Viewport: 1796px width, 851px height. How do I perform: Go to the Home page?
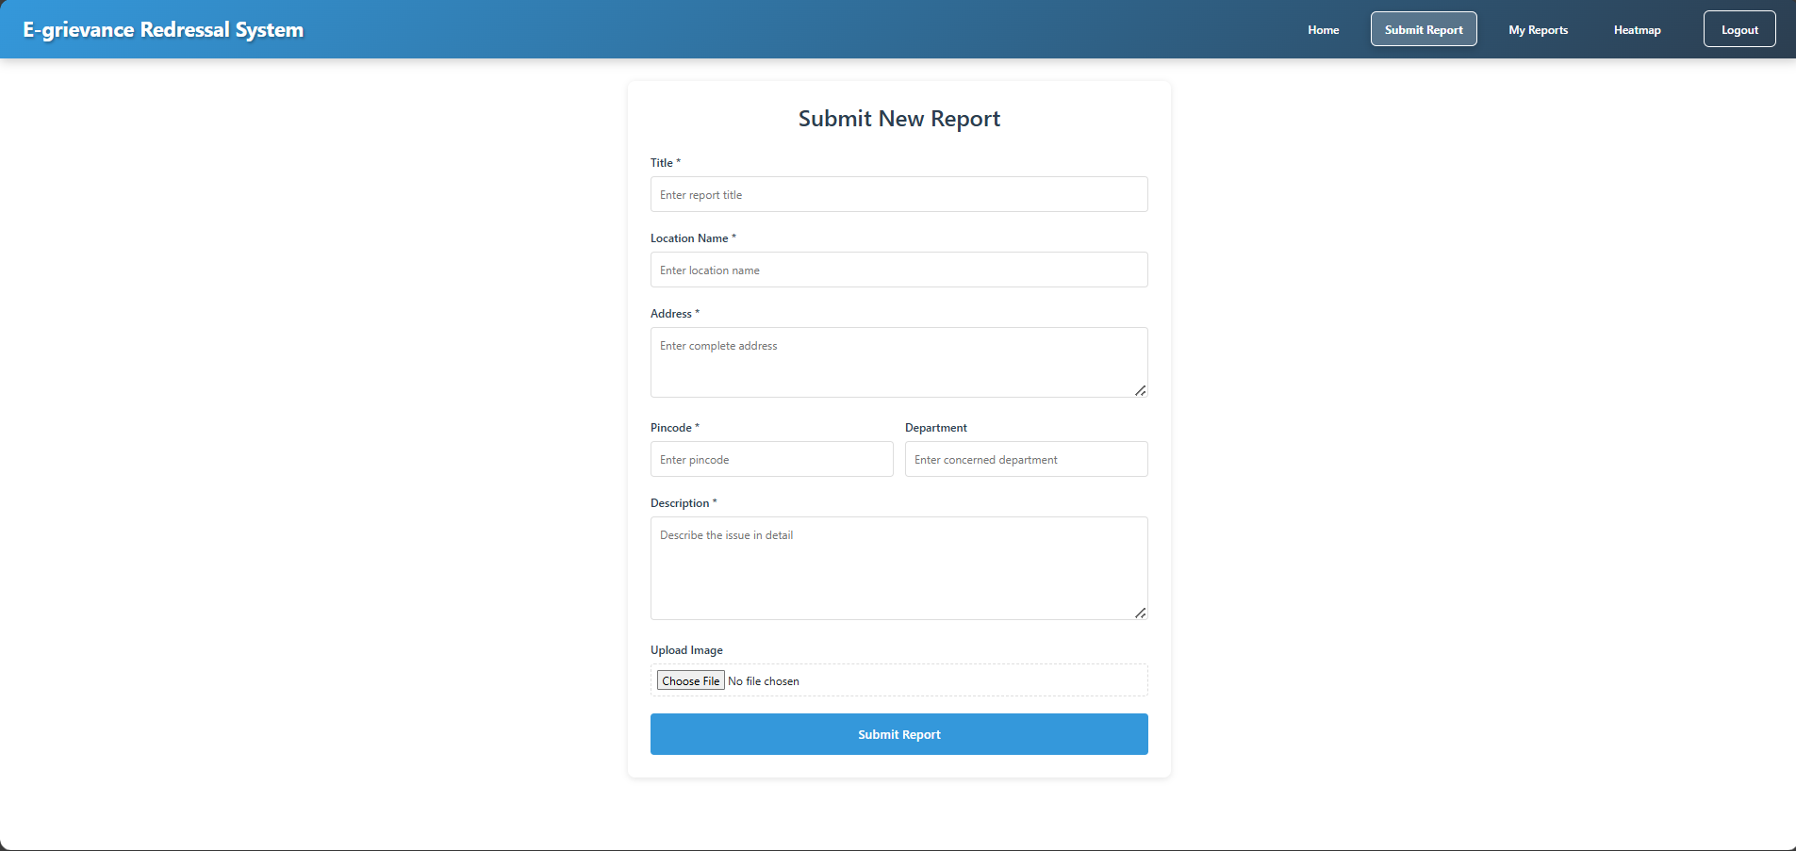tap(1323, 30)
